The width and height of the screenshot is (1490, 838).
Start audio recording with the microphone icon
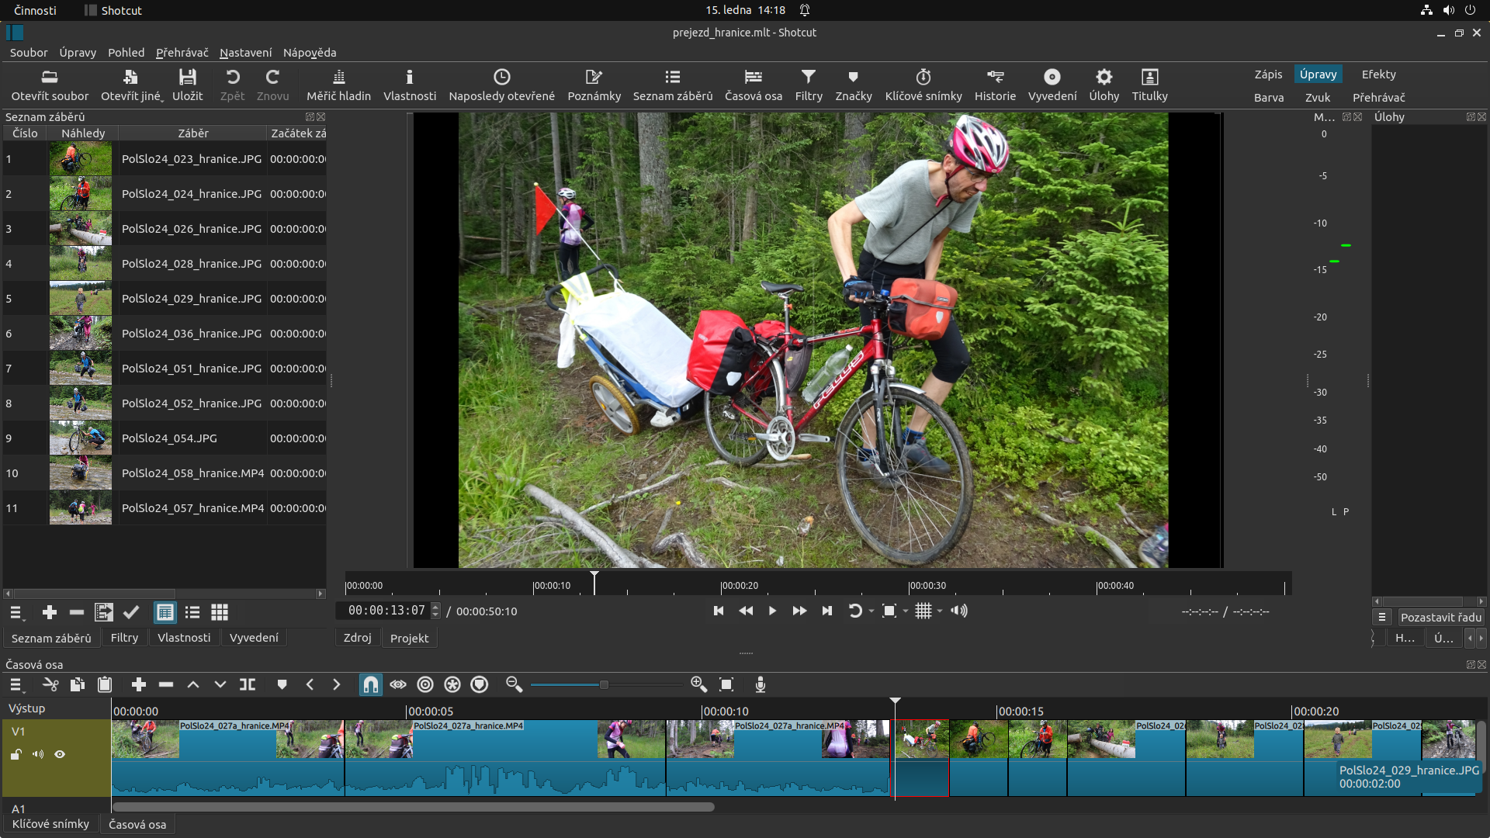tap(760, 684)
